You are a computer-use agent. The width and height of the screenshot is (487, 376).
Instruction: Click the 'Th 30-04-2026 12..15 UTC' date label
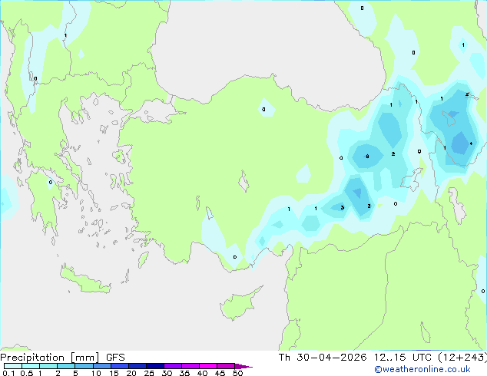[355, 357]
